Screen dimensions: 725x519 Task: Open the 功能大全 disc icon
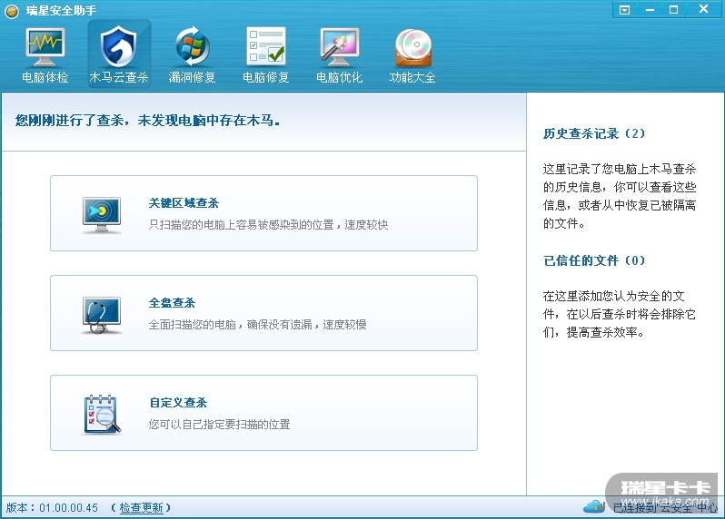(412, 47)
